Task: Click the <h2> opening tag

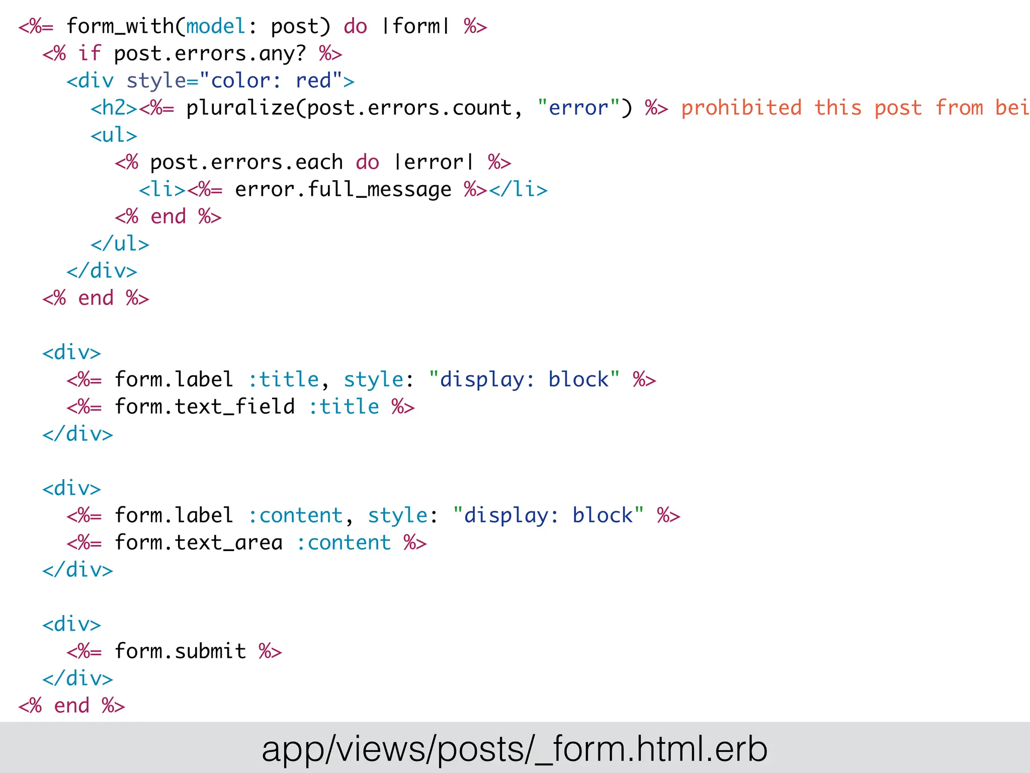Action: 114,108
